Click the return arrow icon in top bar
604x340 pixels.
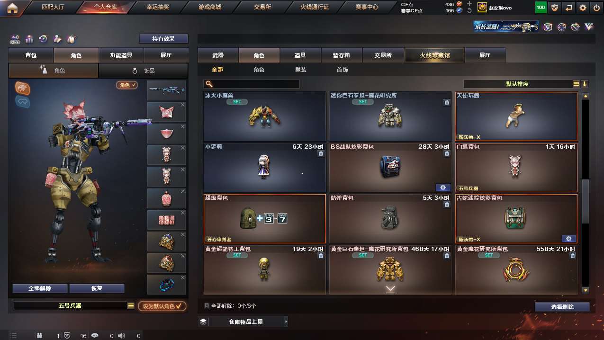[569, 8]
